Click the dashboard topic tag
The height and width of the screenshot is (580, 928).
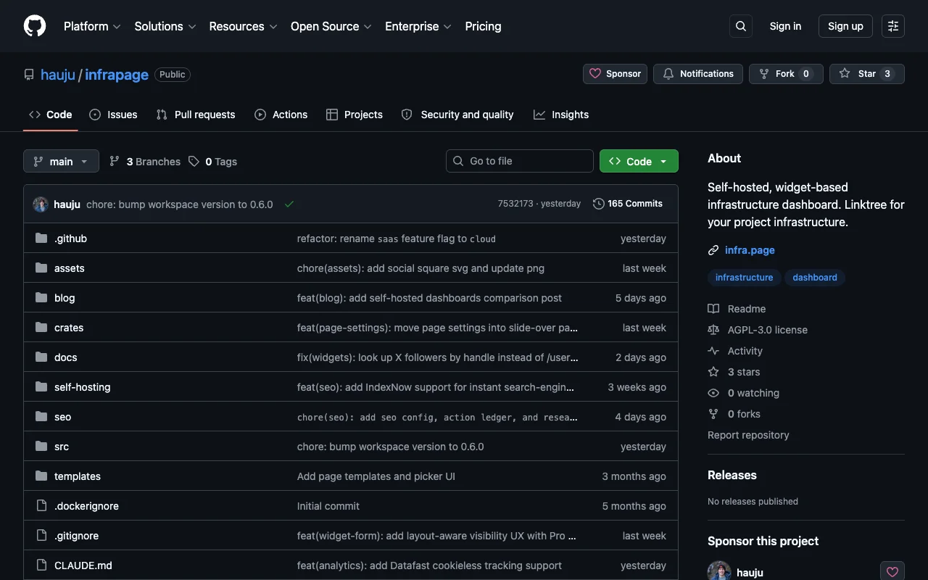point(815,278)
